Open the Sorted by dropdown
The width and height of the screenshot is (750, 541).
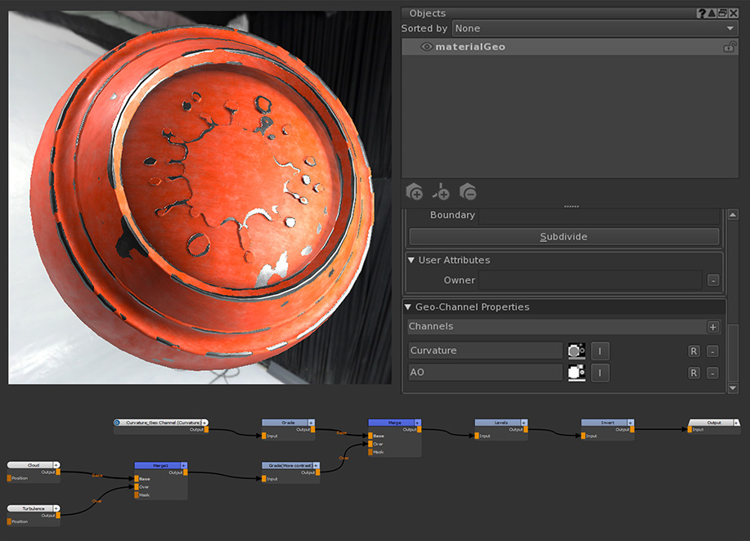pyautogui.click(x=595, y=29)
